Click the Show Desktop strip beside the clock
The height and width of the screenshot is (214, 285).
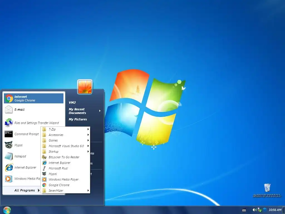point(284,210)
